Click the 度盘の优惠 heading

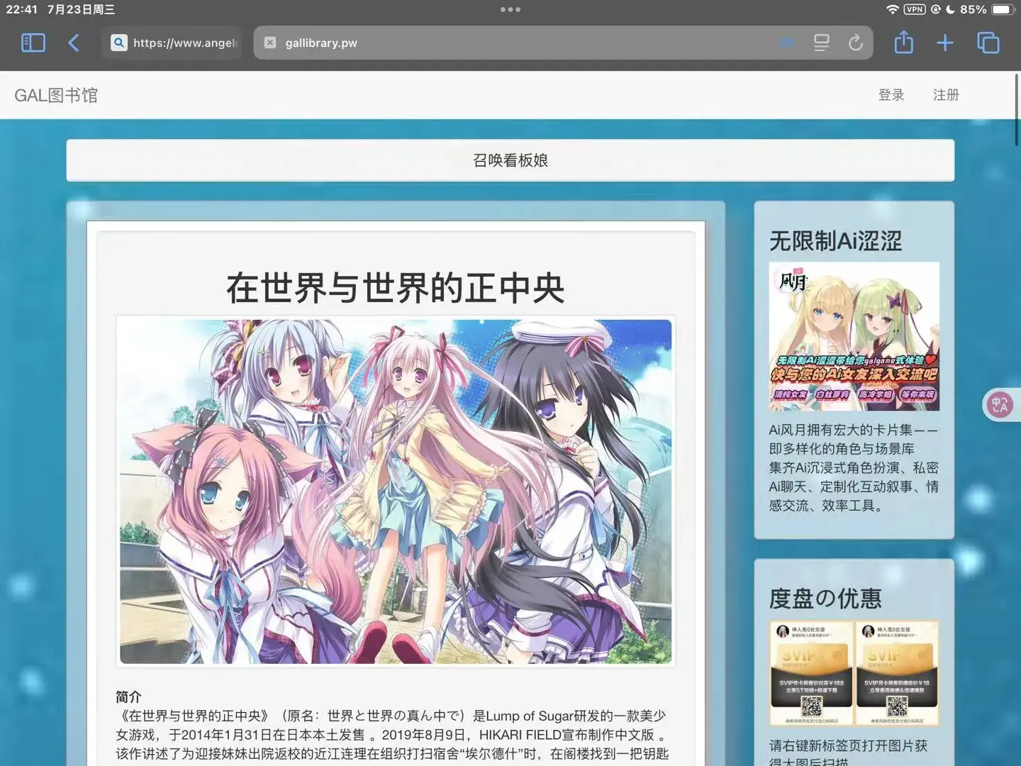tap(825, 599)
